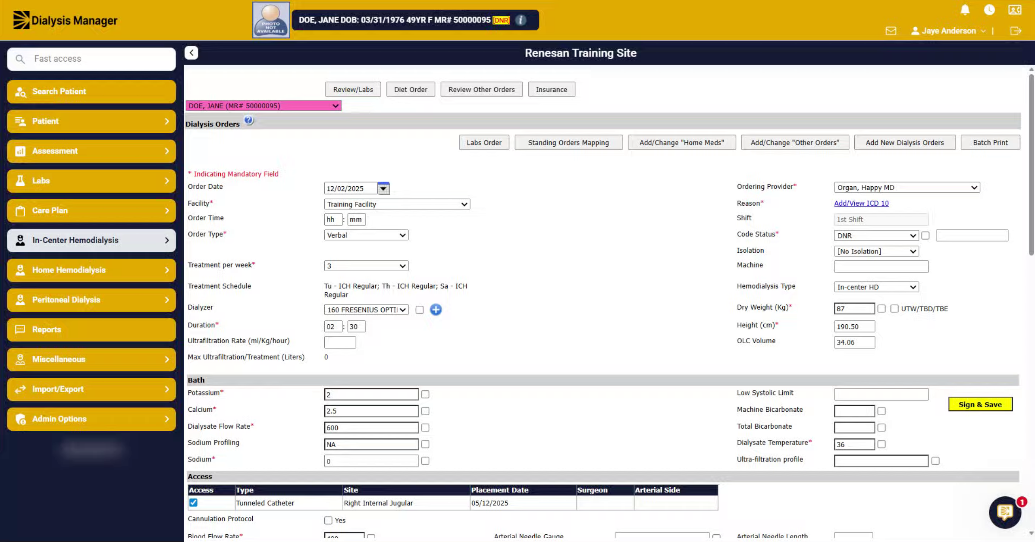Open the Hemodialysis Type dropdown

click(876, 287)
